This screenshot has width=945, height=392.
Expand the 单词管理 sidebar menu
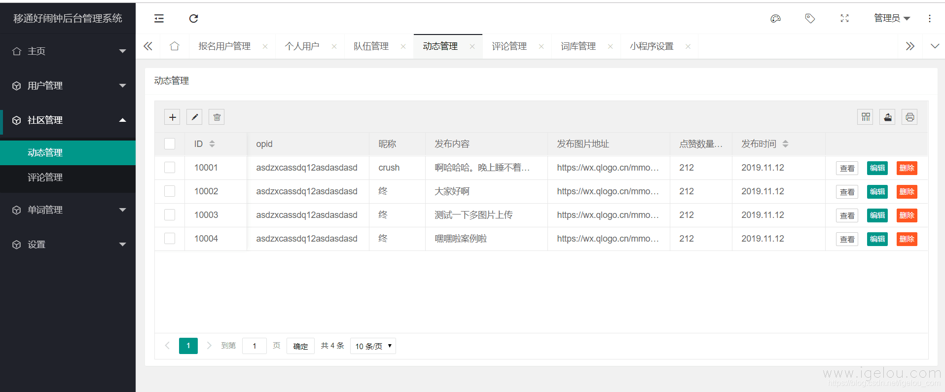[x=68, y=210]
